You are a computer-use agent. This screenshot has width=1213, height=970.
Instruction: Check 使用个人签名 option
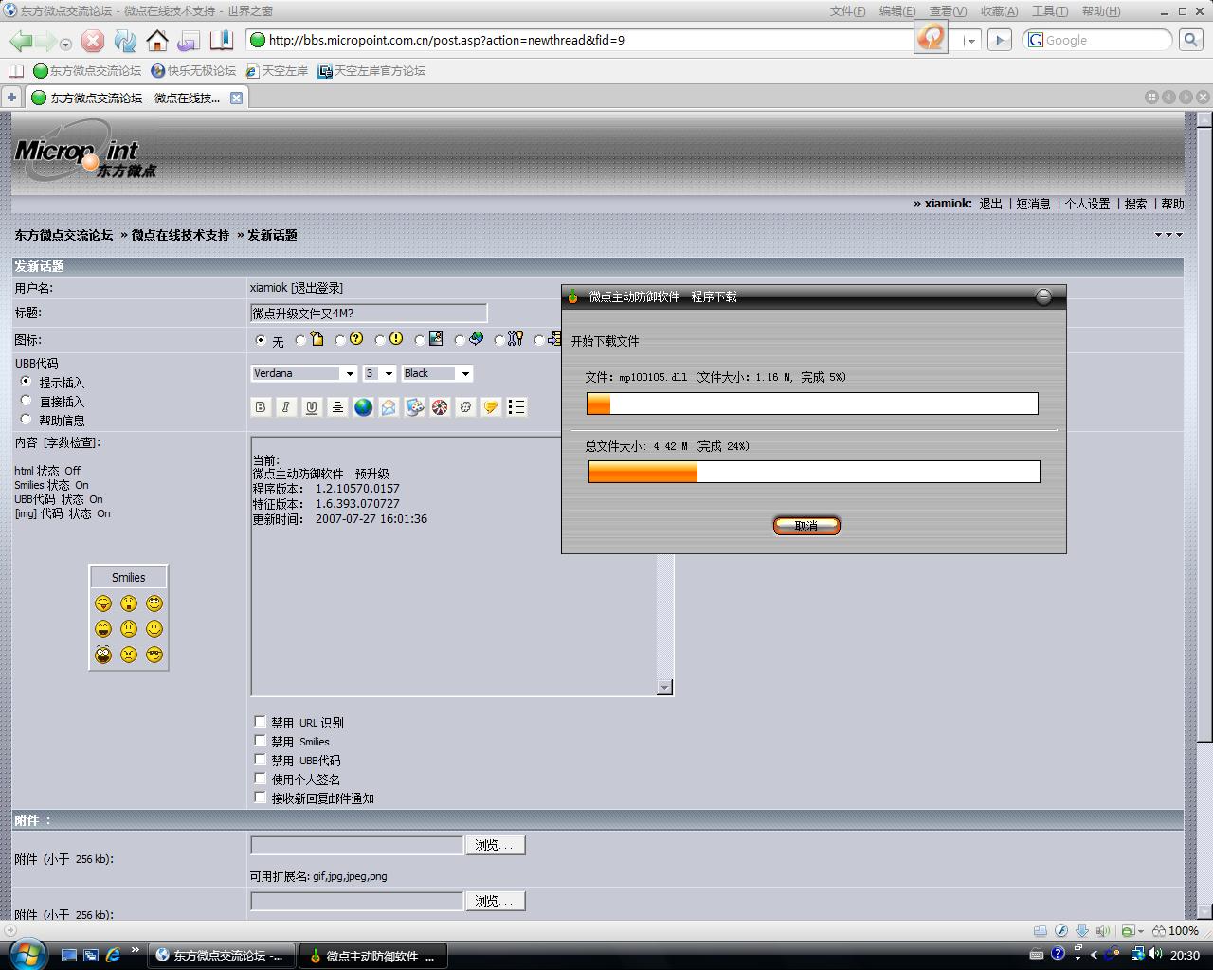click(261, 779)
